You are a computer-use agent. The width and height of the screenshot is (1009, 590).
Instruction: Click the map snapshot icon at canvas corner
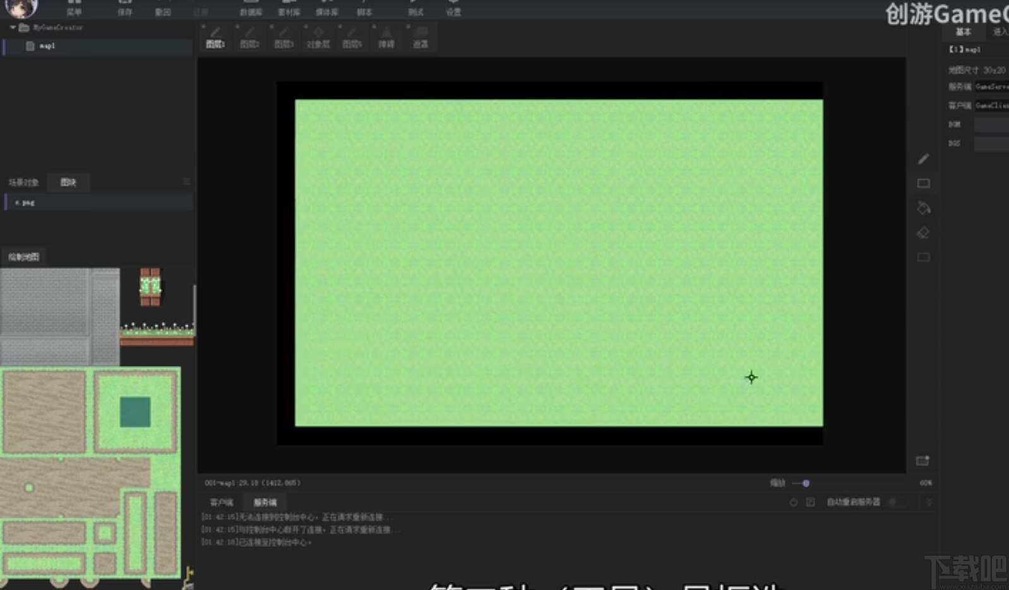pyautogui.click(x=922, y=461)
